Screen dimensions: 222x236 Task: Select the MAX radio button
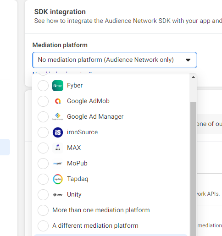coord(43,148)
